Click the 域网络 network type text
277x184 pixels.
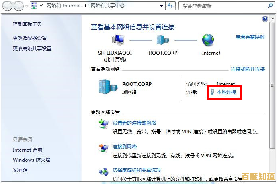[129, 92]
